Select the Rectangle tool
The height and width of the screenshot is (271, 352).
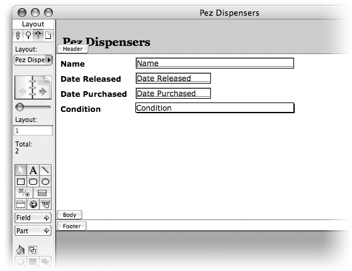(21, 182)
